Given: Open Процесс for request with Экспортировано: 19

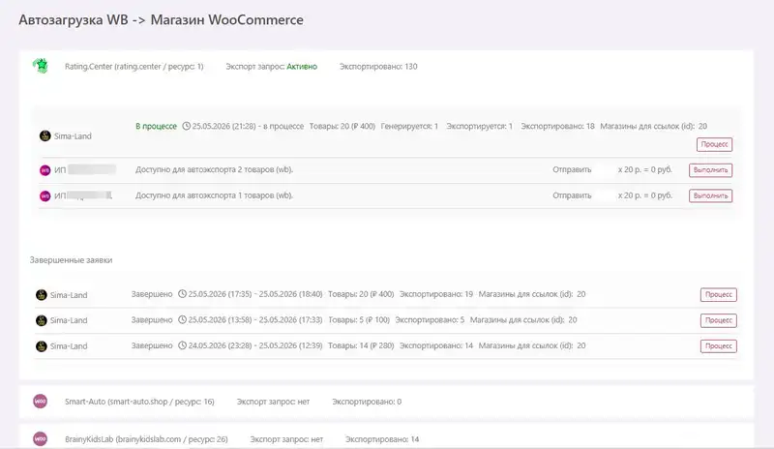Looking at the screenshot, I should click(x=718, y=294).
